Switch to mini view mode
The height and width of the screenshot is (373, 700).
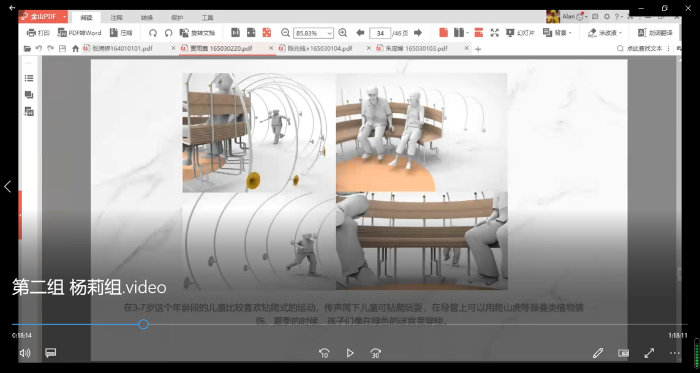pyautogui.click(x=623, y=353)
